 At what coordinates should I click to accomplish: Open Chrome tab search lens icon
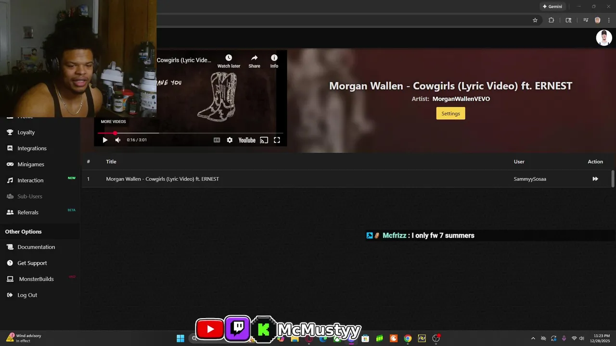coord(568,20)
